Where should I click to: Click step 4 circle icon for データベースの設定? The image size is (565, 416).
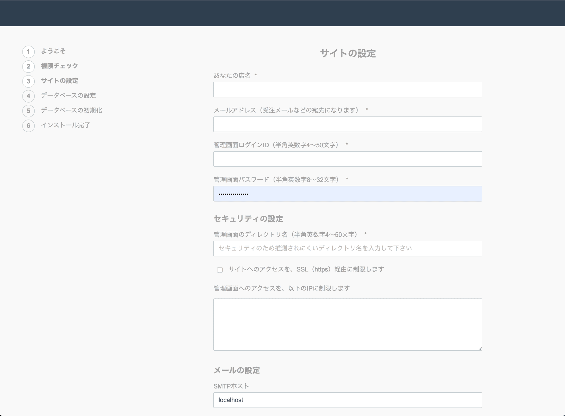28,96
